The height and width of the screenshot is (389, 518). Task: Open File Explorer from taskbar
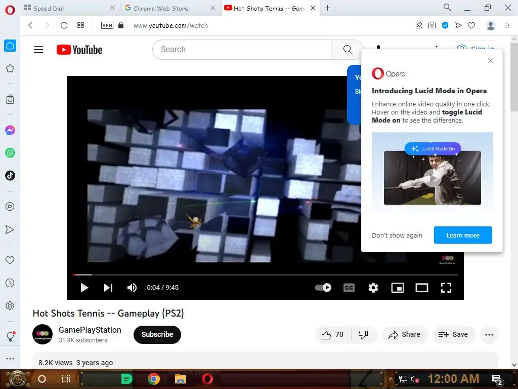coord(181,379)
